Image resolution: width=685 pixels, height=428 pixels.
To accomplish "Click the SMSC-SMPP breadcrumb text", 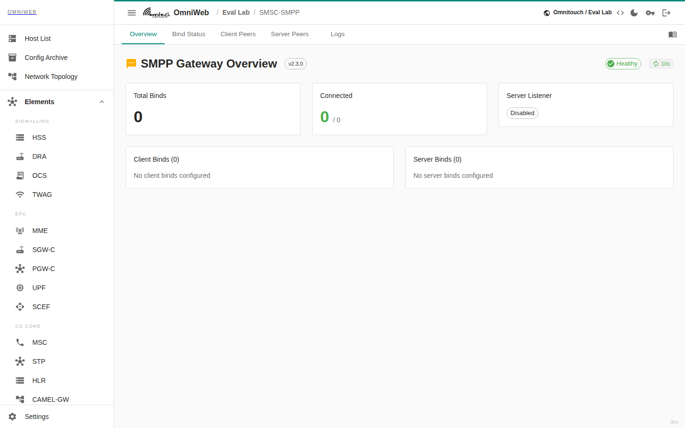I will (279, 13).
